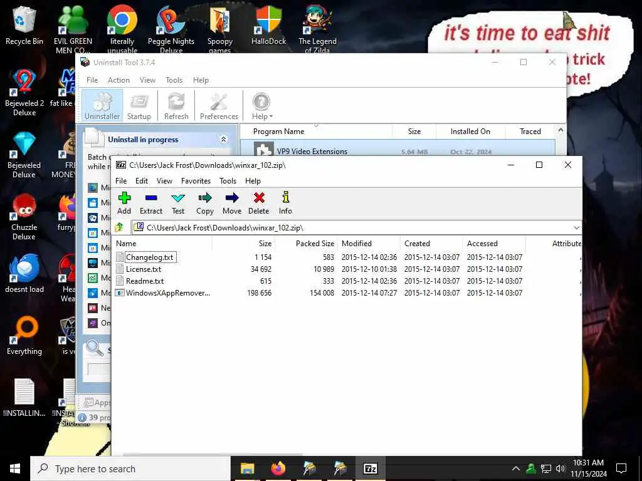Click the Move toolbar icon
This screenshot has width=642, height=481.
[232, 204]
